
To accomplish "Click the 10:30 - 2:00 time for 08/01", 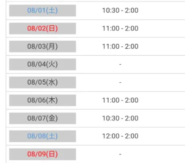I will pos(120,10).
